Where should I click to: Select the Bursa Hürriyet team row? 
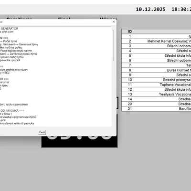pos(156,70)
